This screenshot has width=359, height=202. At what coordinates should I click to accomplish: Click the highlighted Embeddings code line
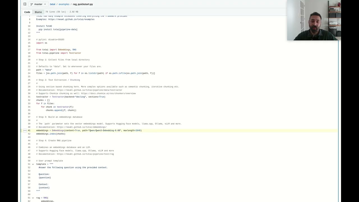coord(89,130)
